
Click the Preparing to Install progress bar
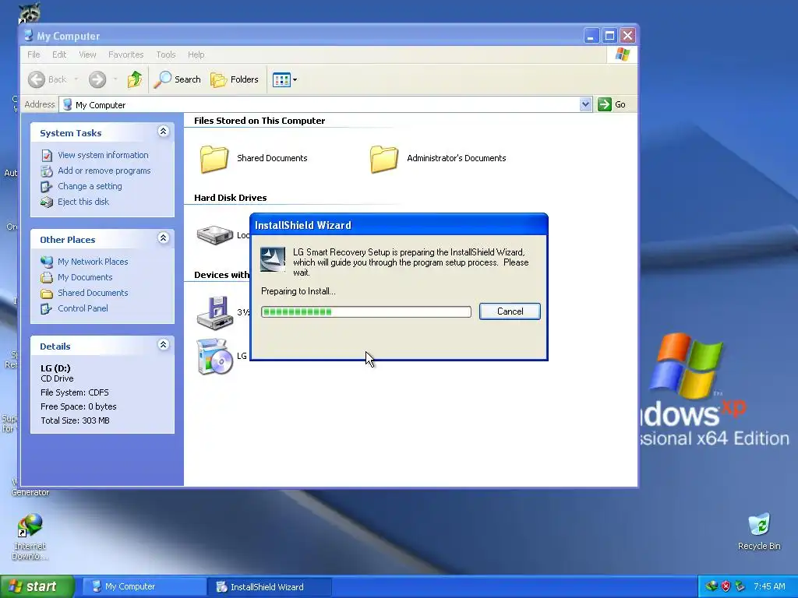tap(366, 311)
